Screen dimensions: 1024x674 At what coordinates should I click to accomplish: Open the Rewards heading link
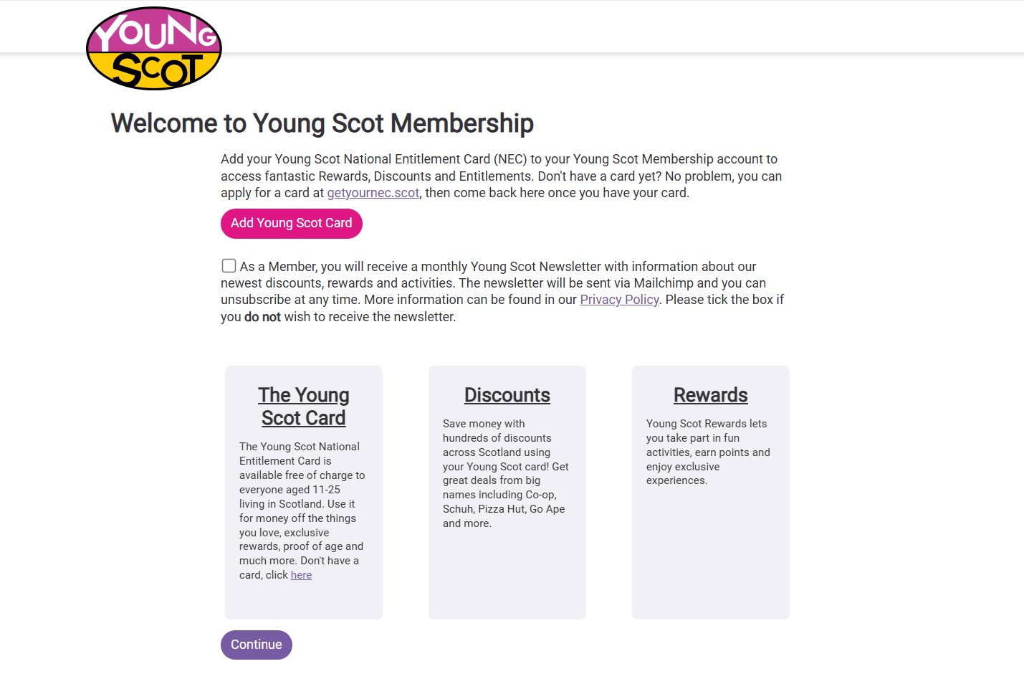tap(710, 395)
